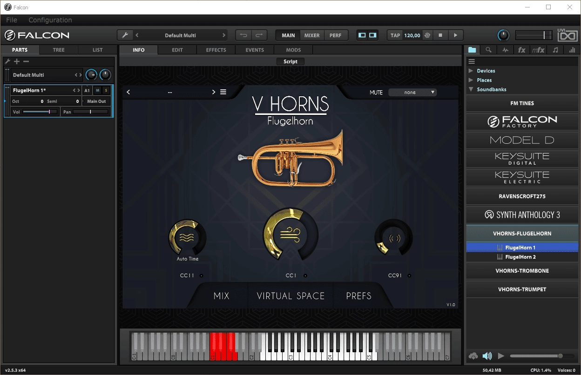Open the MUTE none dropdown
This screenshot has height=375, width=581.
click(x=412, y=92)
